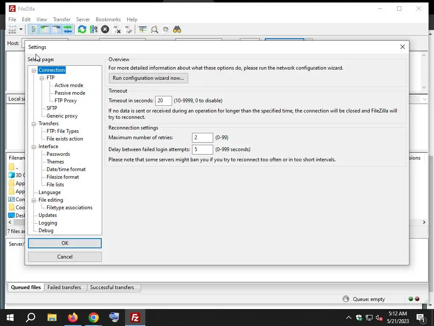This screenshot has width=434, height=326.
Task: Click the green refresh file lists icon
Action: point(82,29)
